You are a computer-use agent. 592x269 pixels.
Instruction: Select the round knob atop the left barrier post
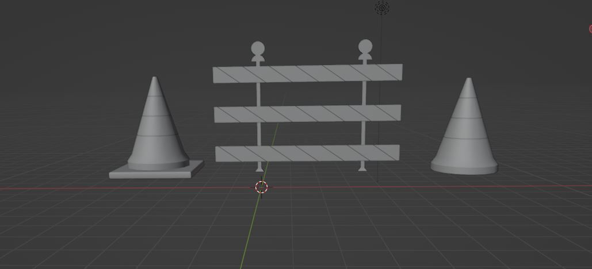coord(258,49)
